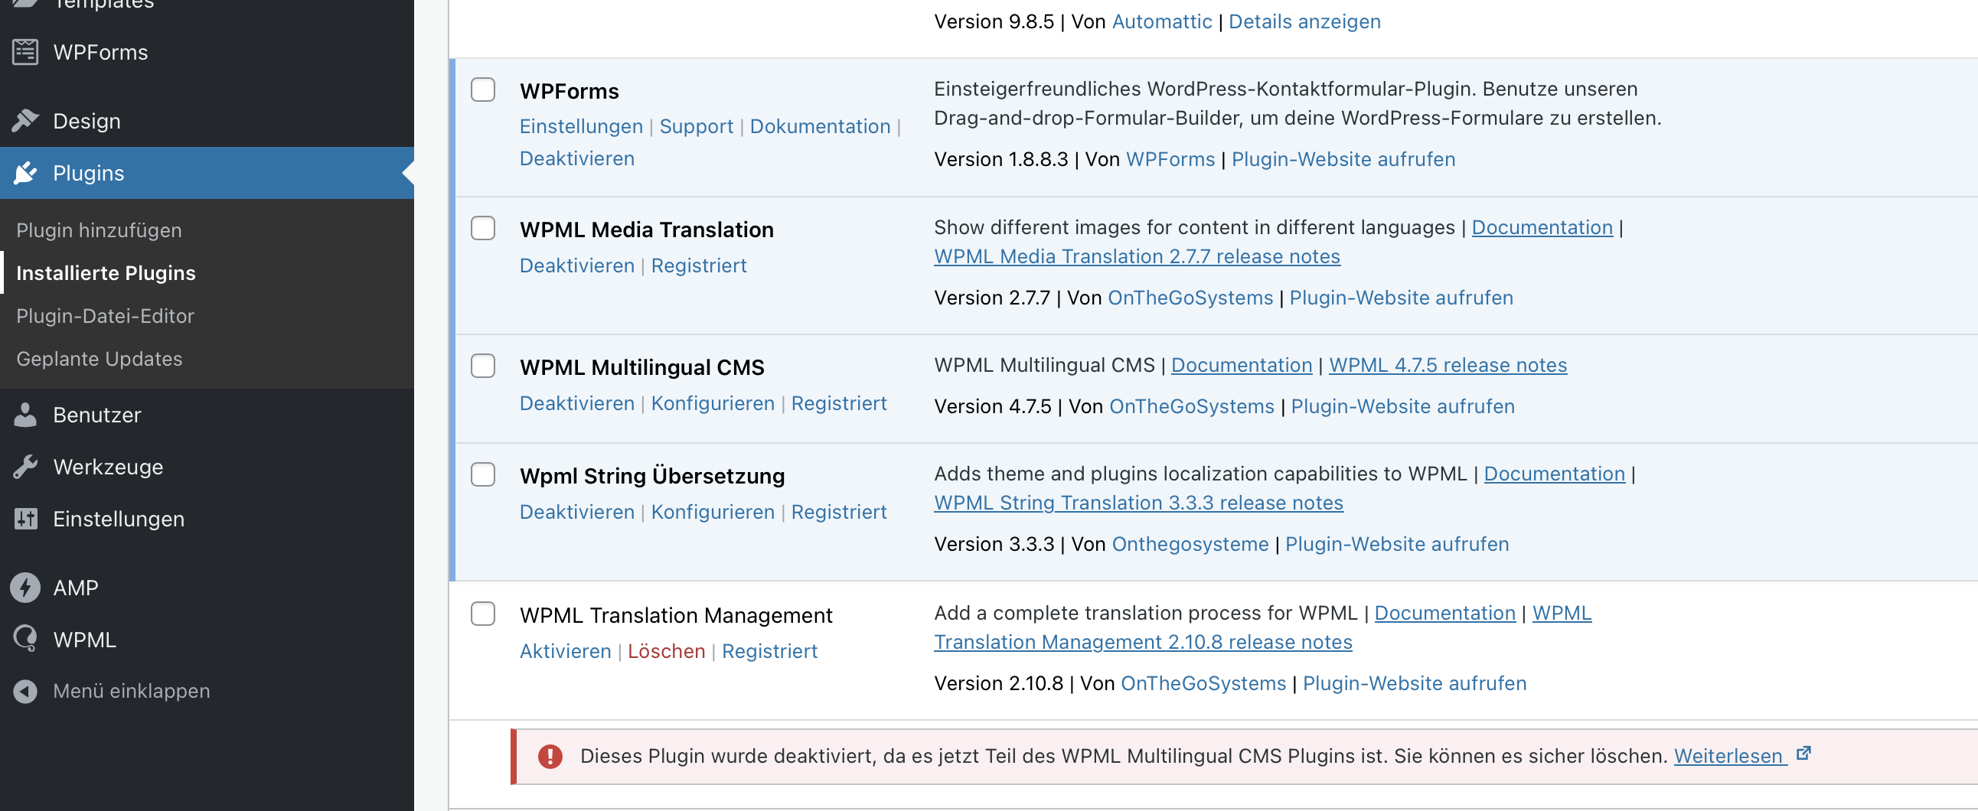1978x811 pixels.
Task: Open the Benutzer sidebar menu
Action: click(207, 415)
